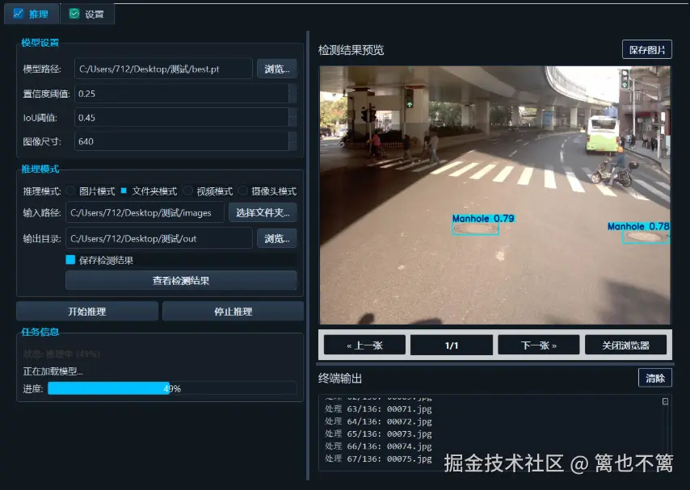Switch to the 推理 inference tab
This screenshot has height=490, width=690.
(32, 14)
